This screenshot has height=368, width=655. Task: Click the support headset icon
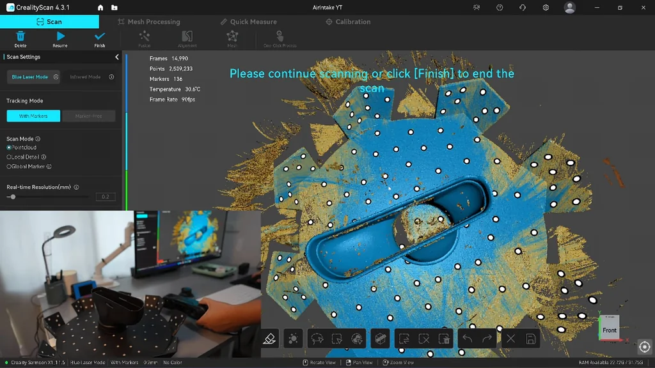pos(523,8)
